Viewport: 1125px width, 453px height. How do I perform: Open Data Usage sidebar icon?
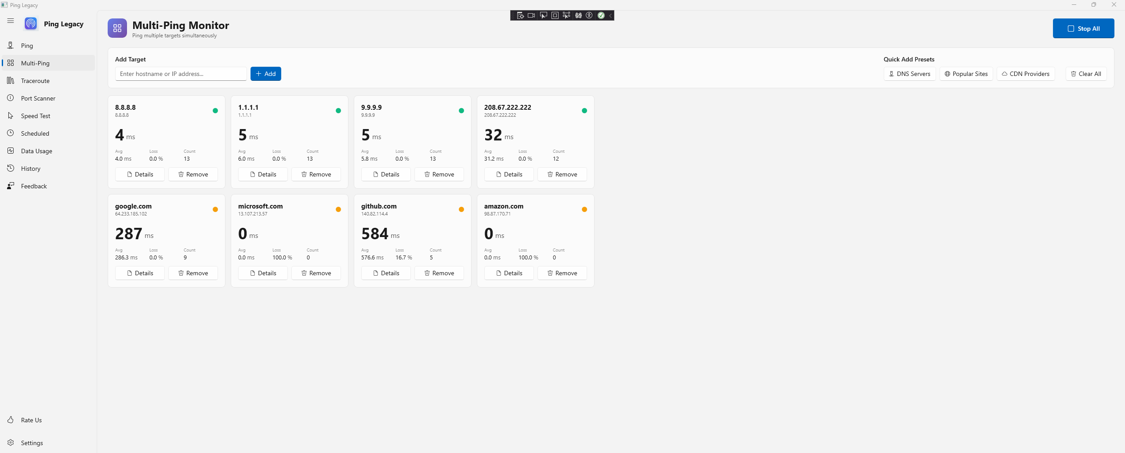[11, 151]
